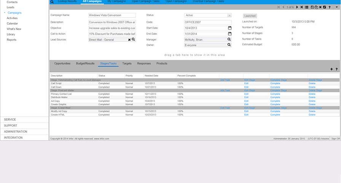
Task: Add new stage plus icon
Action: click(331, 69)
